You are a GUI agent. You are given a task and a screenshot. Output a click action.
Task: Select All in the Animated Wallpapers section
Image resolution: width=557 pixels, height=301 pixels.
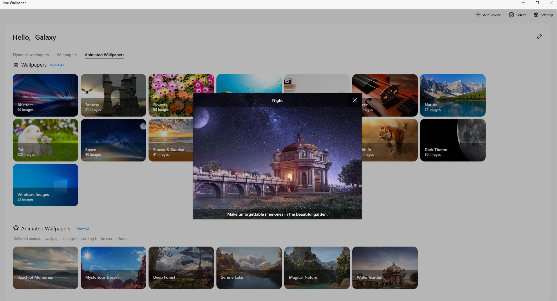(x=82, y=229)
